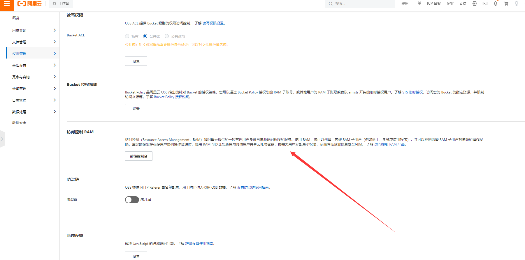Expand the 基础设置 chevron
This screenshot has height=260, width=525.
[x=55, y=65]
